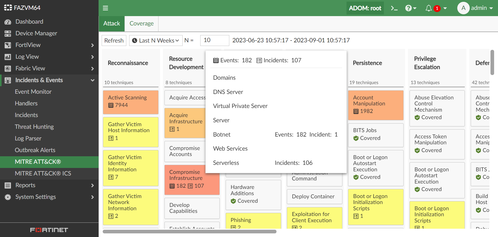The height and width of the screenshot is (237, 498).
Task: Select the Domains row in the popup
Action: [x=276, y=78]
